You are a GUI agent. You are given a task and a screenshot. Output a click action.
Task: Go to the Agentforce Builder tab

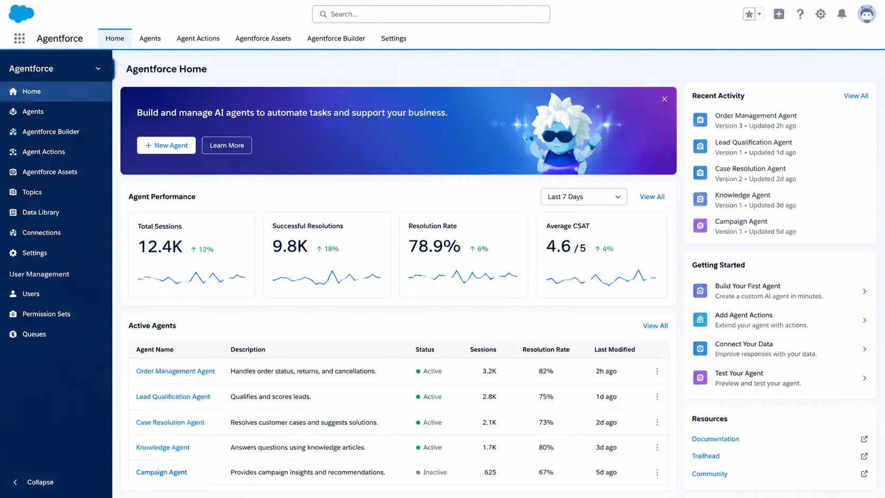coord(336,39)
